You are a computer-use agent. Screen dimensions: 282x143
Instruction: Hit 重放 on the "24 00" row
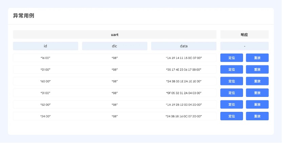coord(257,116)
